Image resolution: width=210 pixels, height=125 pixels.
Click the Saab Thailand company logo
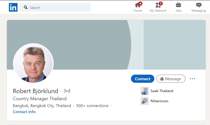(145, 91)
